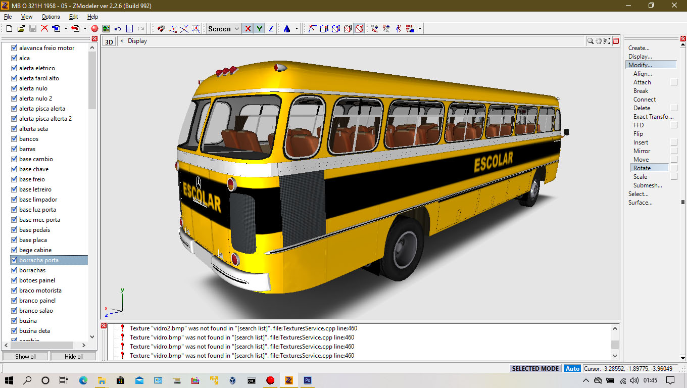Open the Edit menu
The width and height of the screenshot is (687, 388).
click(73, 17)
